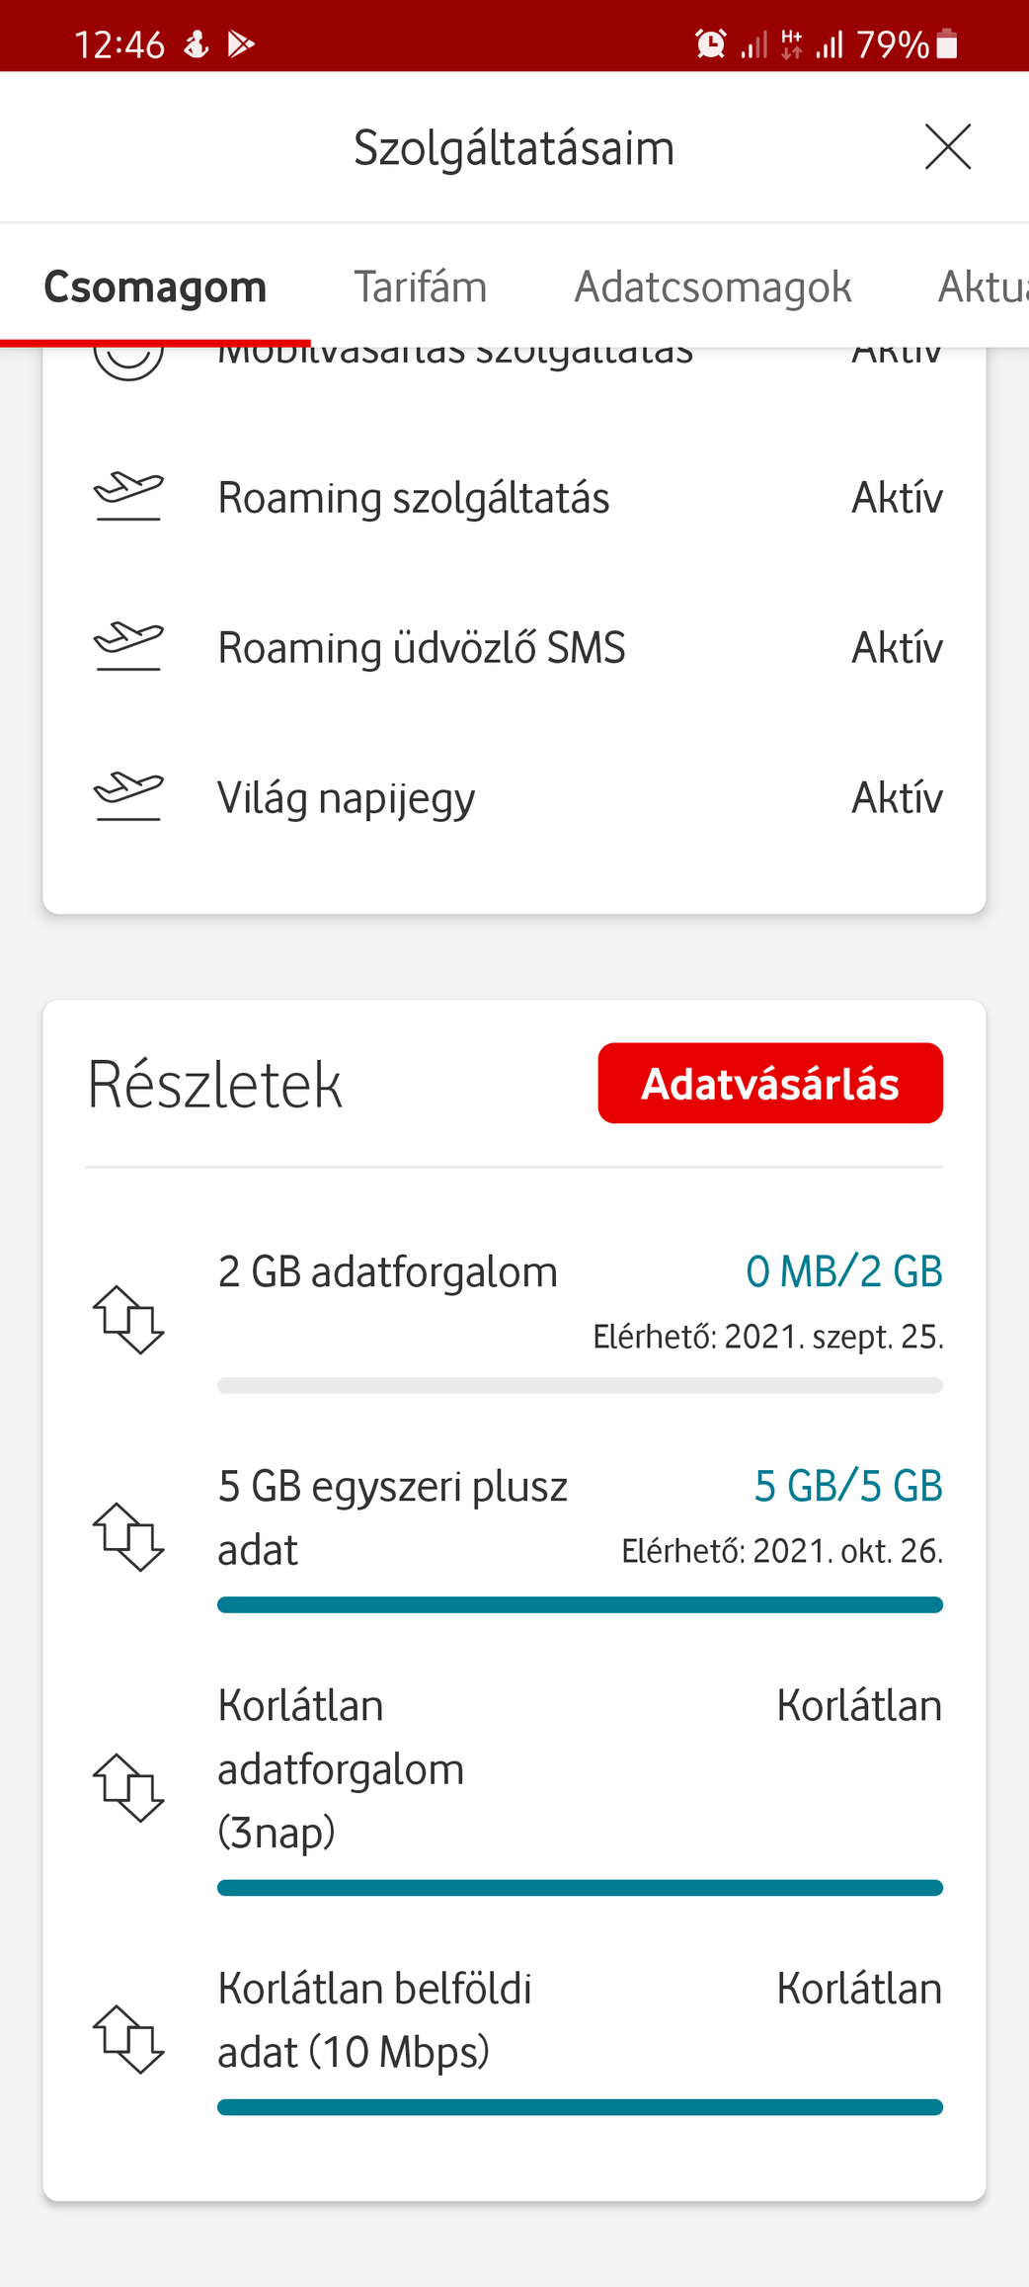Tap the 5 GB/5 GB usage progress bar
This screenshot has width=1029, height=2287.
(x=580, y=1604)
